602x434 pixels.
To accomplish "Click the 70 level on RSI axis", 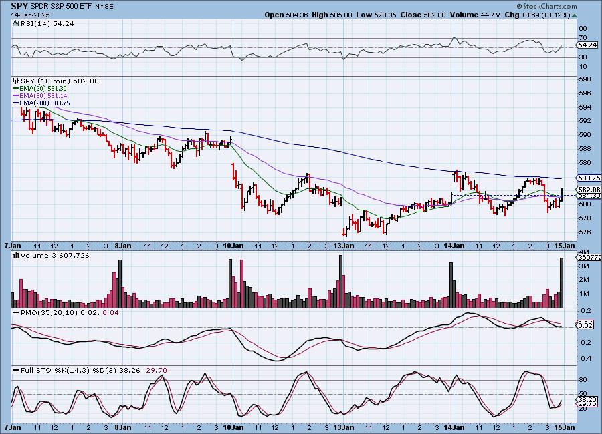I will 583,37.
